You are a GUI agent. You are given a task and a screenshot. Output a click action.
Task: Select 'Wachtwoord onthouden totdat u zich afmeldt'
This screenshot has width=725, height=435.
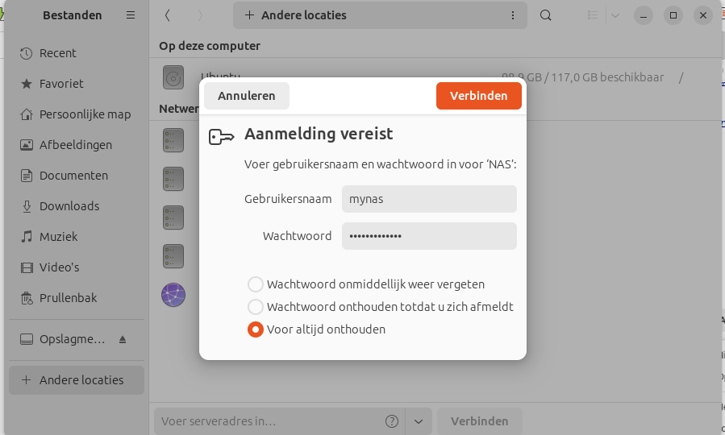pos(256,307)
